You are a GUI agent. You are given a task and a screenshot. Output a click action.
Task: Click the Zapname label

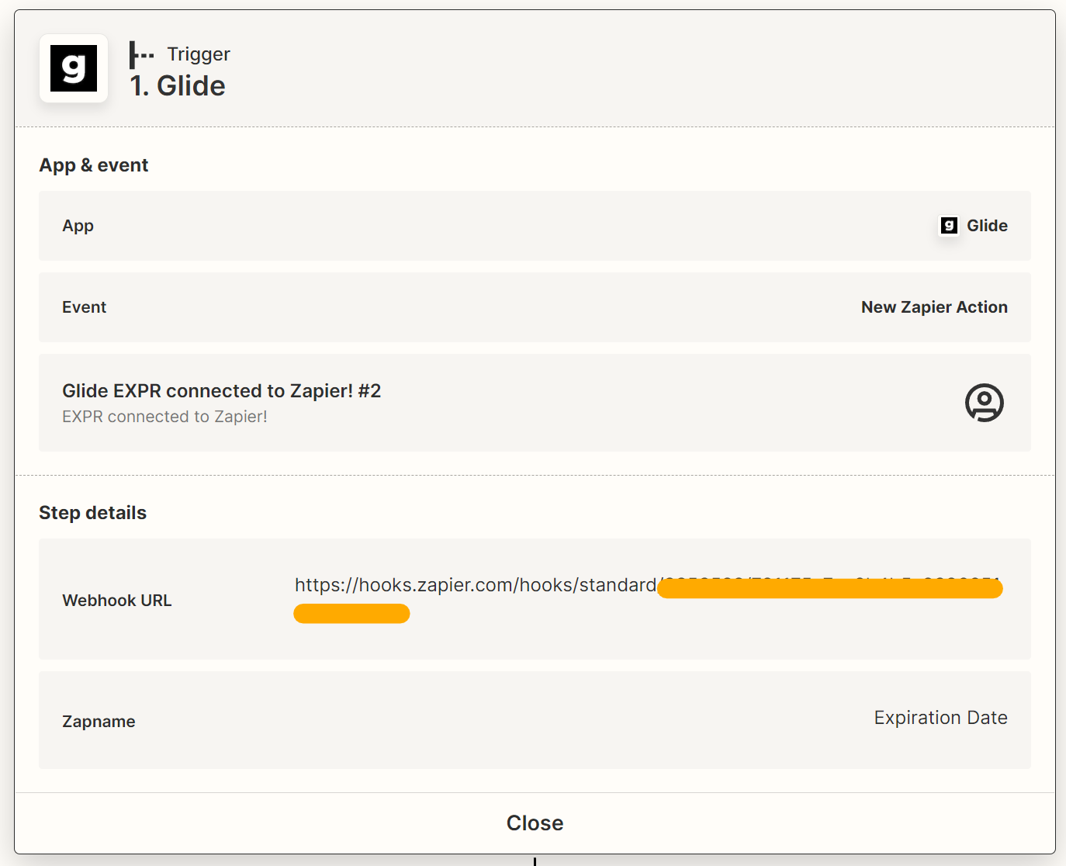pos(99,722)
